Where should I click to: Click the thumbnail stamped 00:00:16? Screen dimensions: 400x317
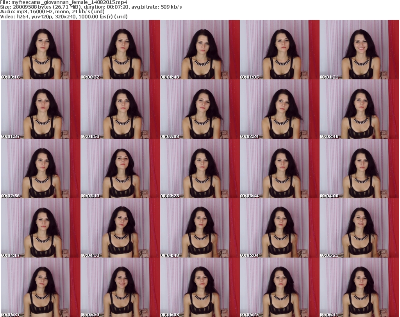(41, 50)
